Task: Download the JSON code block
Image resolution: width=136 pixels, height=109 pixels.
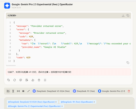Action: 123,15
